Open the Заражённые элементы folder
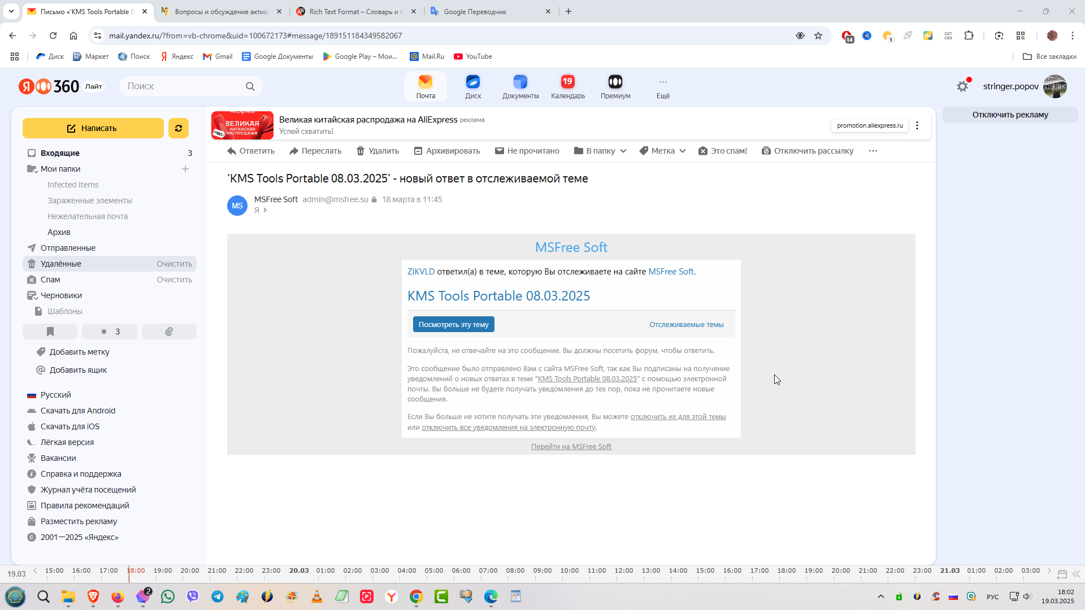This screenshot has width=1085, height=610. pos(90,201)
